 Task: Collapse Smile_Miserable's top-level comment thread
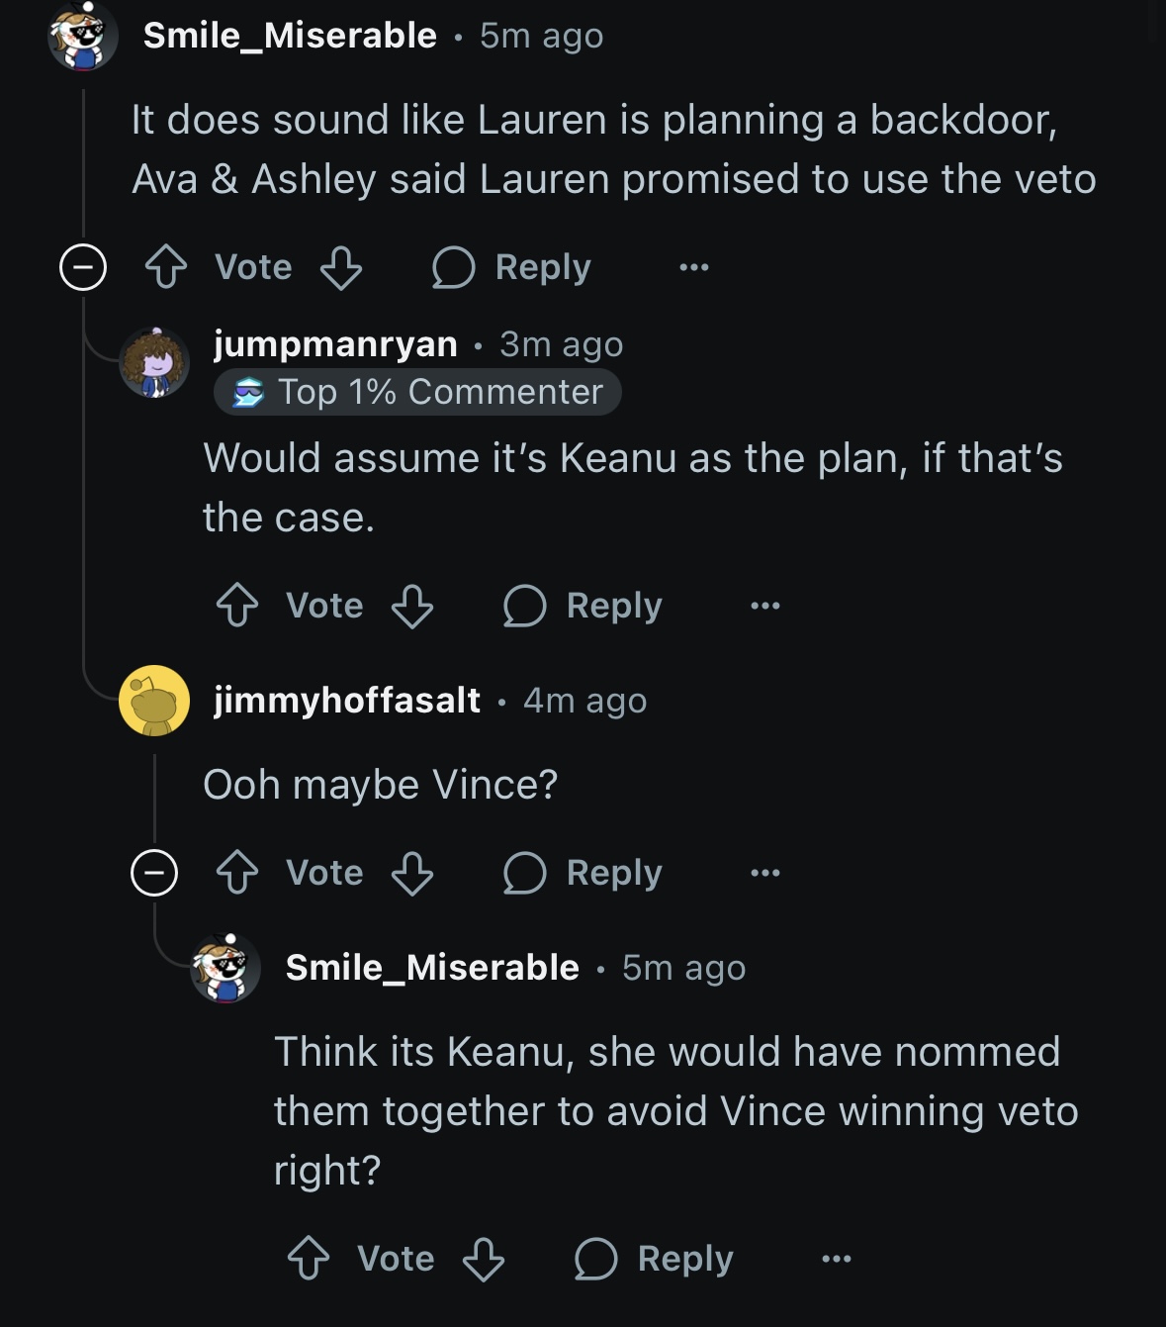(x=83, y=267)
